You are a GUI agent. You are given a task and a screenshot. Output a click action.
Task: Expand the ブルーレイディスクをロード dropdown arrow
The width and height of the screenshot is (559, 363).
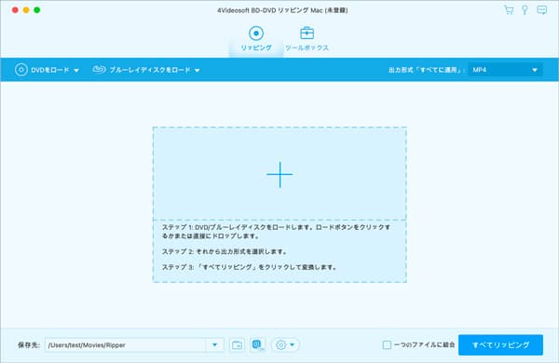198,71
